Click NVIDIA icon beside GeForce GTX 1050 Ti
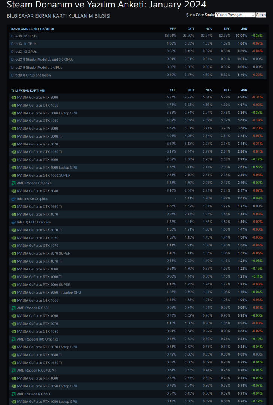The image size is (273, 405). click(13, 152)
